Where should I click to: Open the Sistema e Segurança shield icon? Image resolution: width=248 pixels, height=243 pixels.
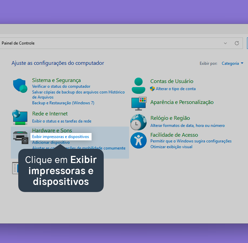pyautogui.click(x=20, y=86)
